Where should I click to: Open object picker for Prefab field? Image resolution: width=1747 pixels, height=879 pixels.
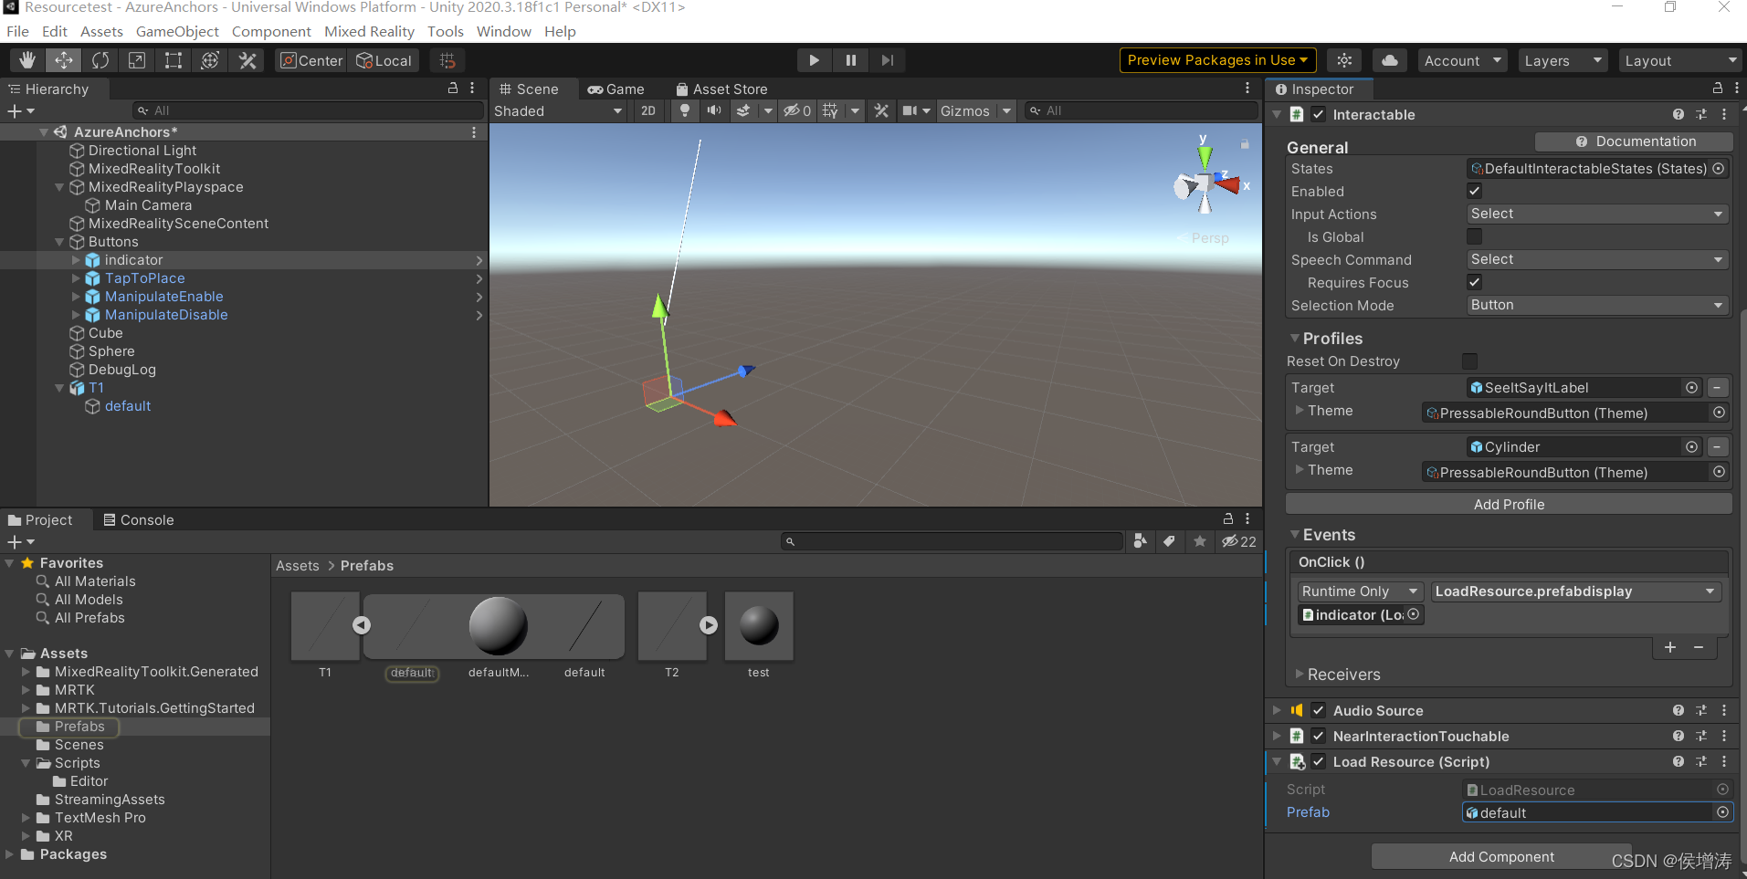click(x=1722, y=812)
